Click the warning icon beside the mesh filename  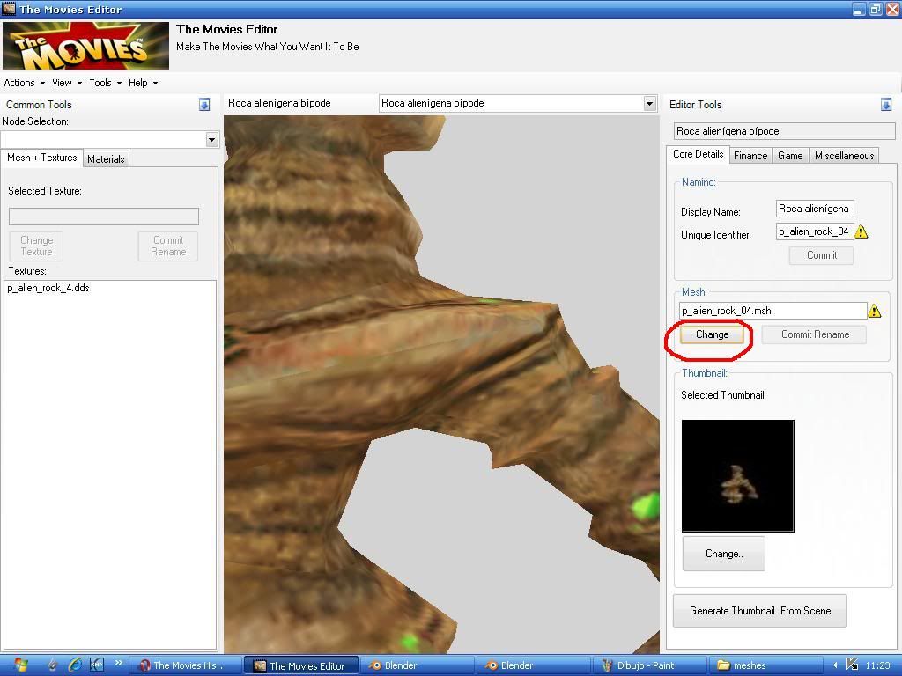click(875, 311)
